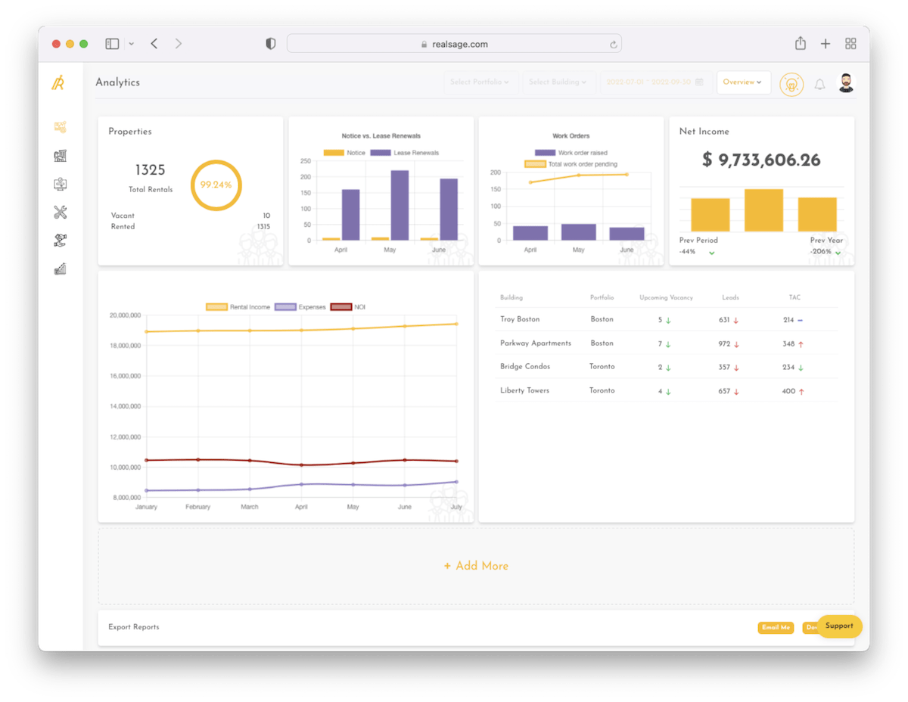Image resolution: width=908 pixels, height=702 pixels.
Task: Hide the Expenses series using its legend entry
Action: (x=300, y=306)
